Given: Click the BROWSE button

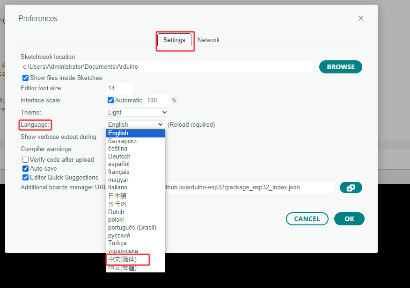Looking at the screenshot, I should coord(340,67).
